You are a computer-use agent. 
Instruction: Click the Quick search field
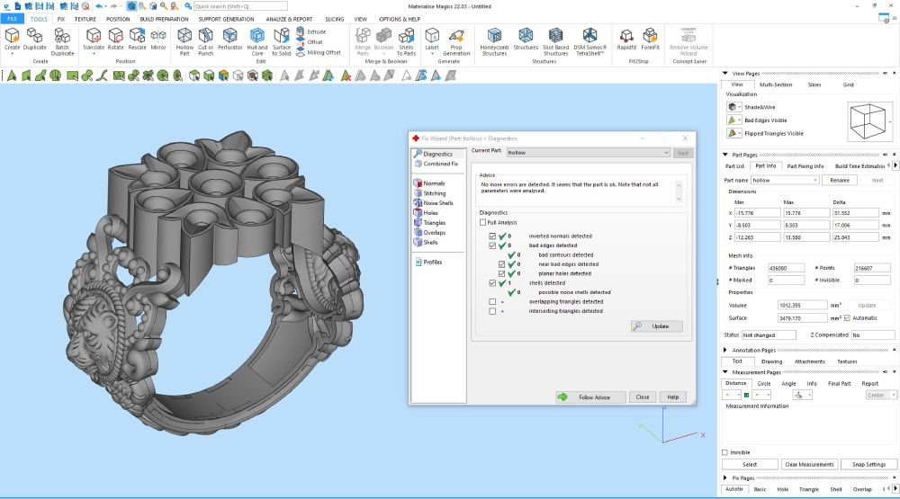[240, 6]
